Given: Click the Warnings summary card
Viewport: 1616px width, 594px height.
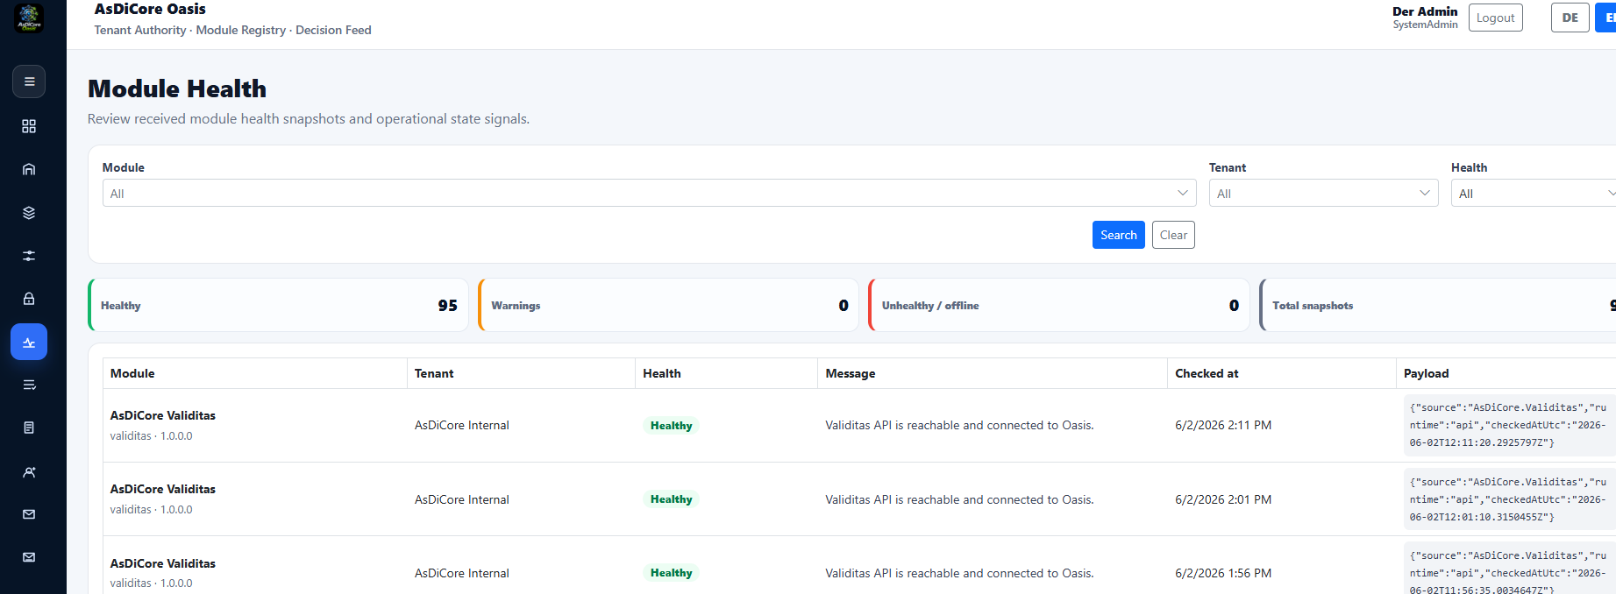Looking at the screenshot, I should pos(668,305).
